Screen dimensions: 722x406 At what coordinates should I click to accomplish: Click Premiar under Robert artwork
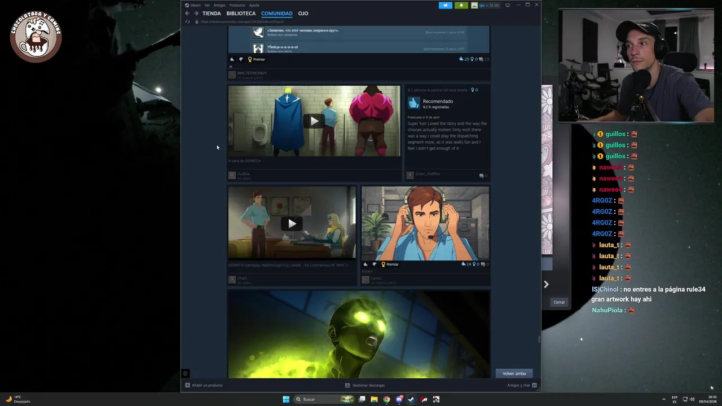tap(390, 264)
